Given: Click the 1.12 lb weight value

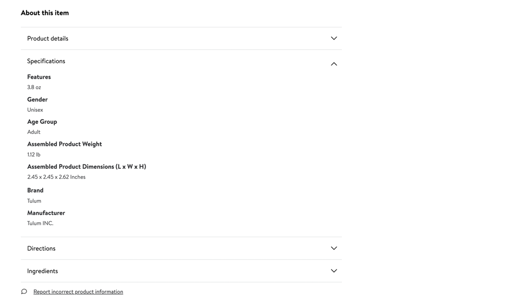Looking at the screenshot, I should click(34, 155).
